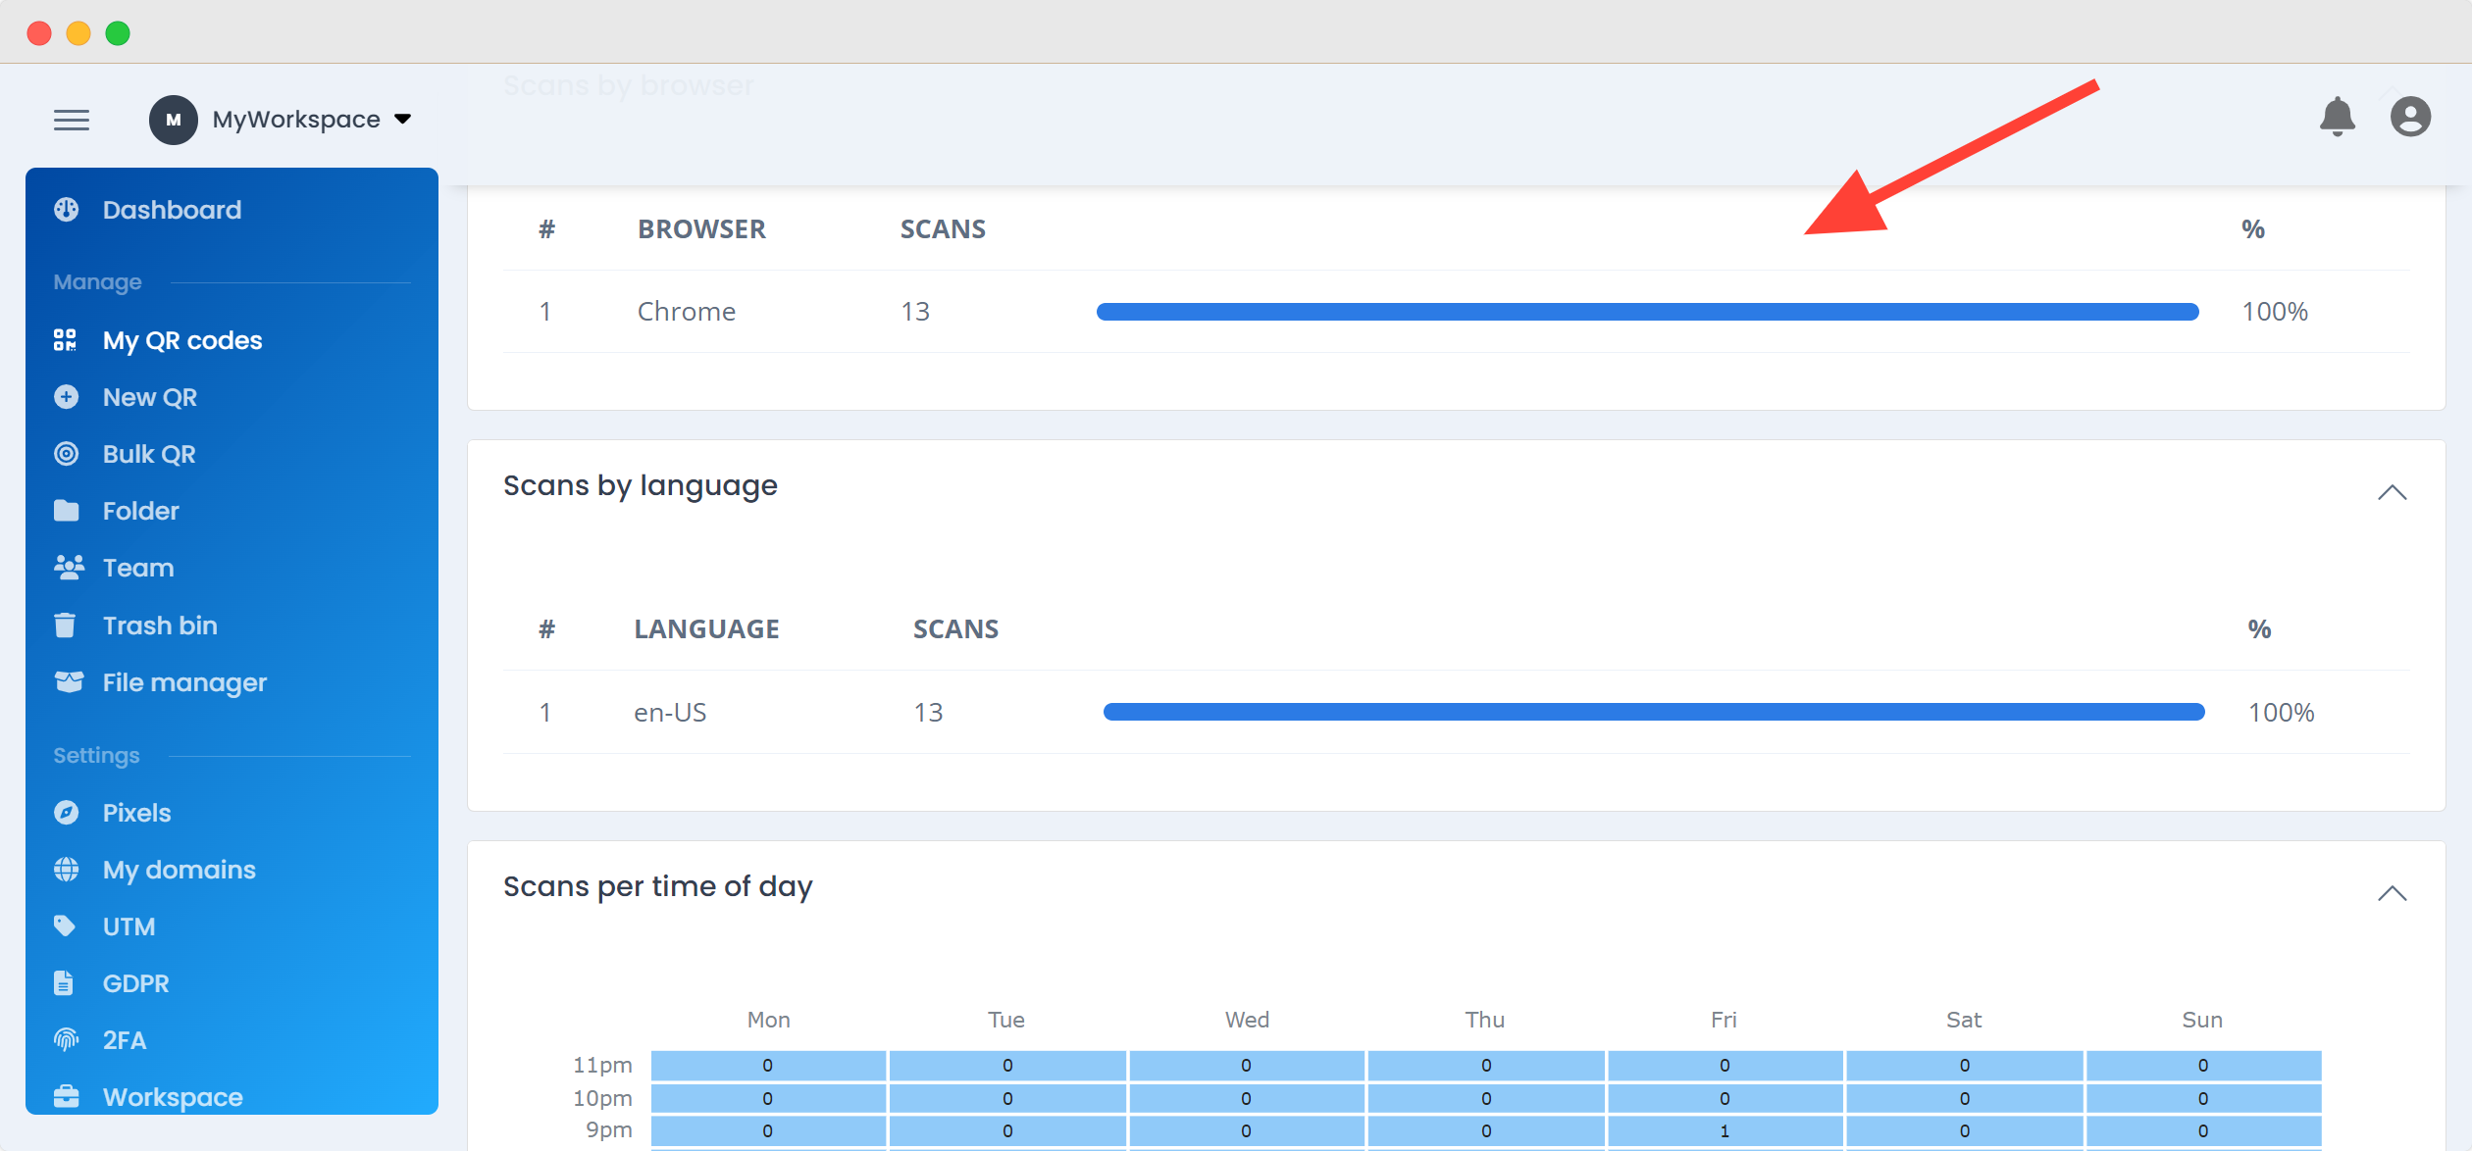Click the Trash bin icon
Screen dimensions: 2472x1151
pos(65,626)
